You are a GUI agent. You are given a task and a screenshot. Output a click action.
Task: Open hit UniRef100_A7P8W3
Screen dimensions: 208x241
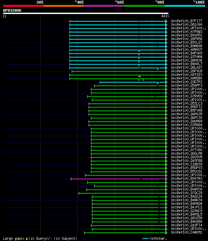click(187, 32)
